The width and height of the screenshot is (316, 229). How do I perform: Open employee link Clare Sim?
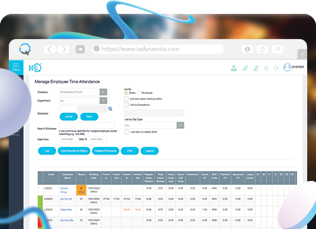(66, 209)
